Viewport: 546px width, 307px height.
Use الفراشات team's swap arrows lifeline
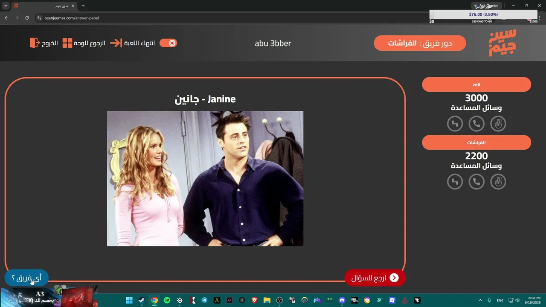(455, 182)
